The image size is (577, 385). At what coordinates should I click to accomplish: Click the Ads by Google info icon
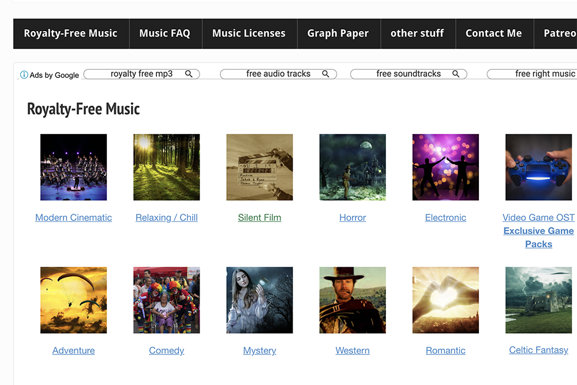tap(24, 74)
